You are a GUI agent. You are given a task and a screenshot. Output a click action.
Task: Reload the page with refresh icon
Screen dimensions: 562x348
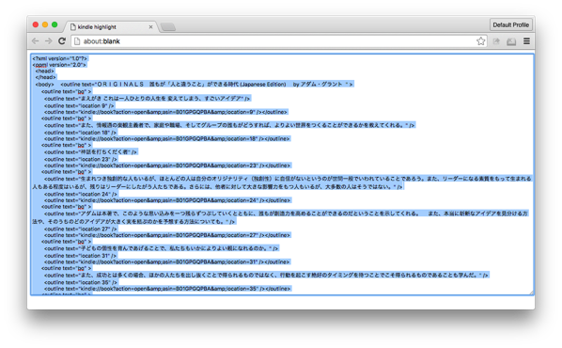62,40
